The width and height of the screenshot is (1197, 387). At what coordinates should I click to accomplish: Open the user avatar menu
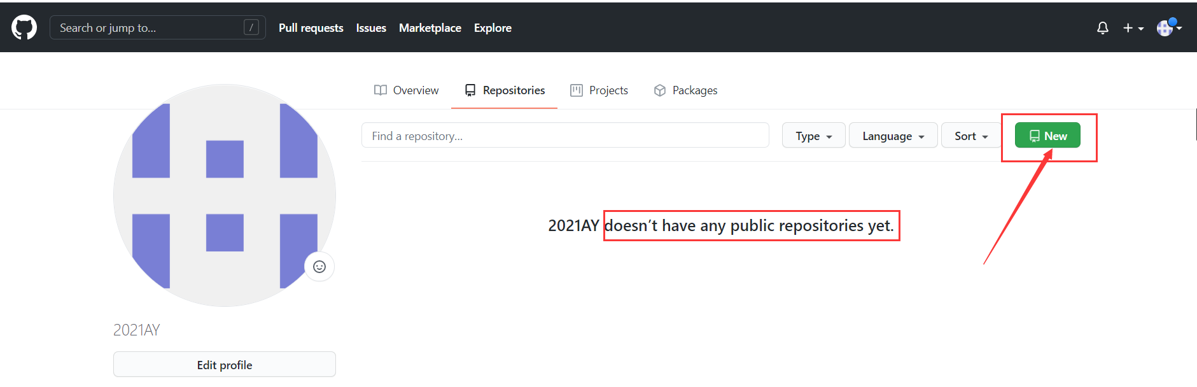[x=1169, y=27]
